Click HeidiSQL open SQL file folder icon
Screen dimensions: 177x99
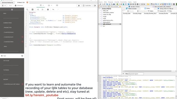pyautogui.click(x=148, y=4)
